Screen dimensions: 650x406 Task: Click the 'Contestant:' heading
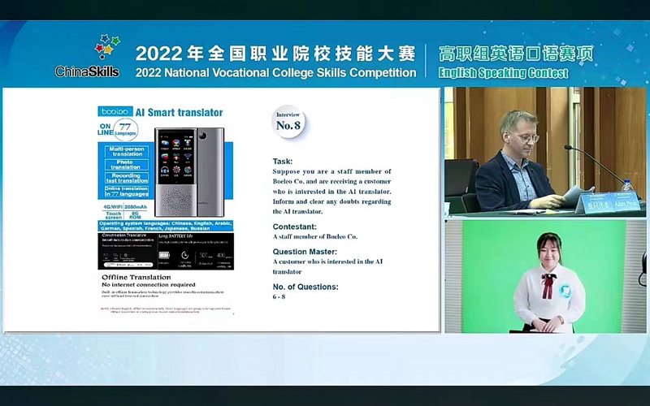pos(295,227)
